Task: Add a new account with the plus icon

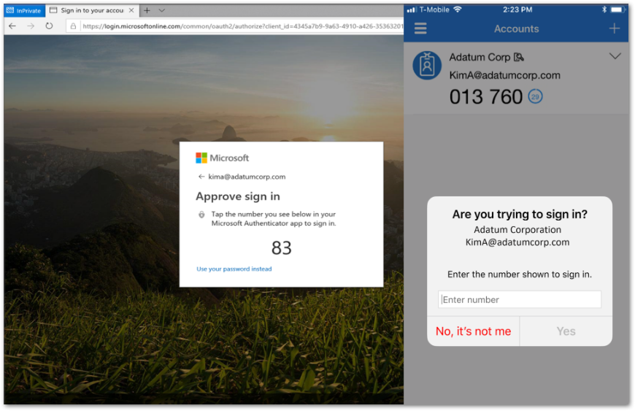Action: tap(615, 28)
